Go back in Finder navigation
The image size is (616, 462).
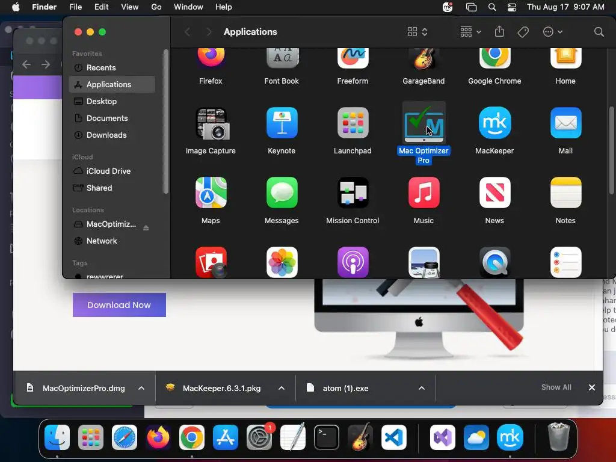click(x=188, y=32)
